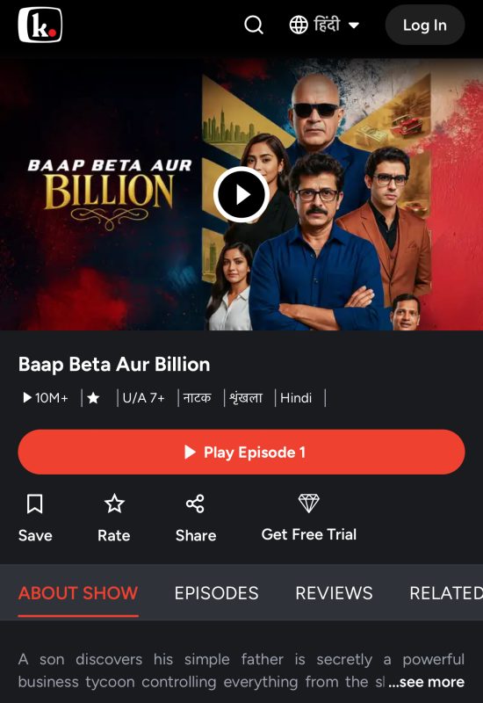Viewport: 483px width, 703px height.
Task: Tap the Rate star icon
Action: 114,504
